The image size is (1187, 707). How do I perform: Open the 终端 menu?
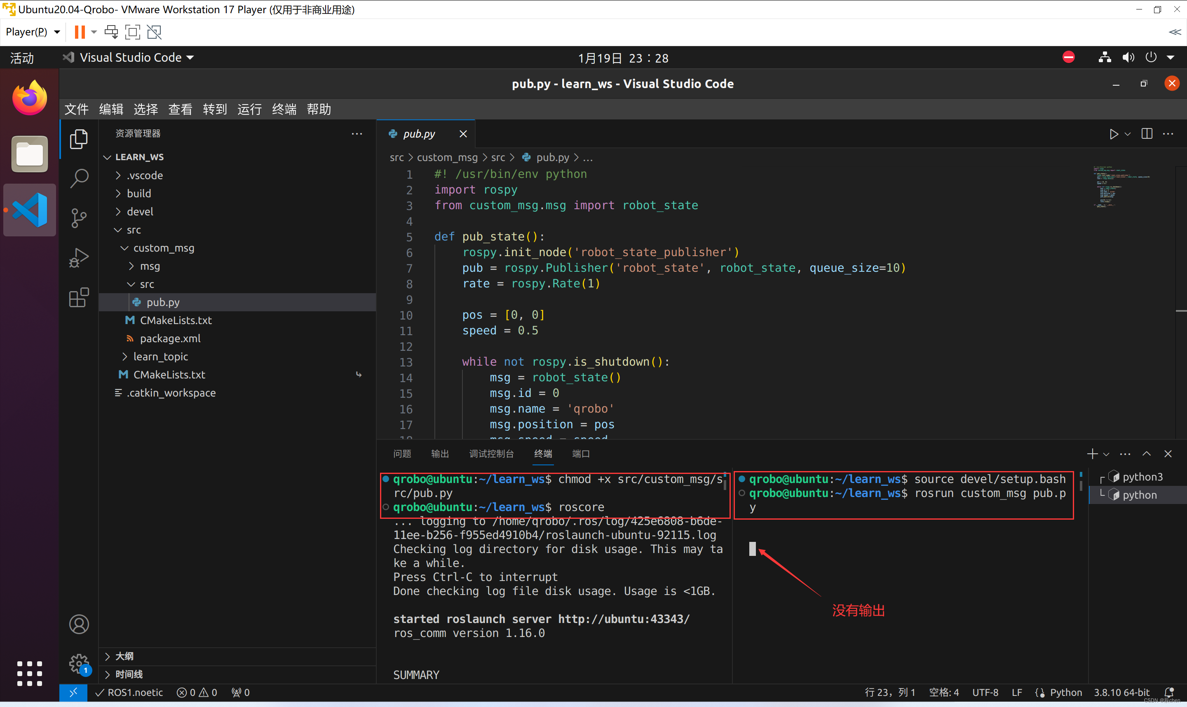[284, 110]
